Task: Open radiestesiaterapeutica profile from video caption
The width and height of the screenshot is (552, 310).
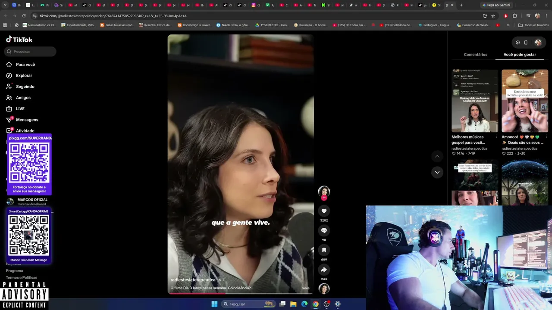Action: pyautogui.click(x=193, y=280)
